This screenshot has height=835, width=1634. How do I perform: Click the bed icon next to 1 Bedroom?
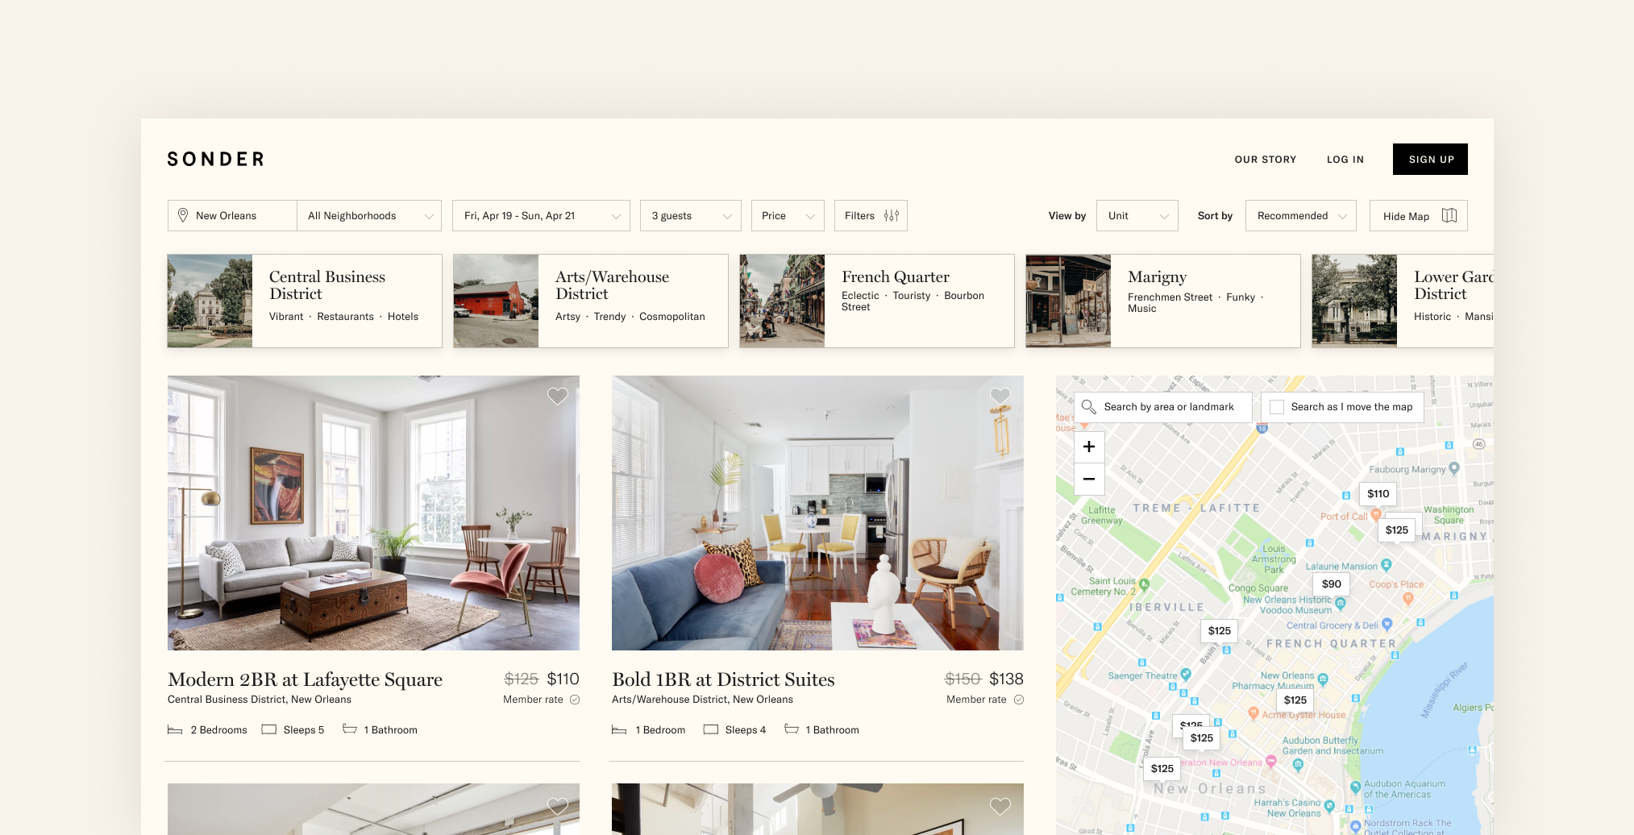619,729
